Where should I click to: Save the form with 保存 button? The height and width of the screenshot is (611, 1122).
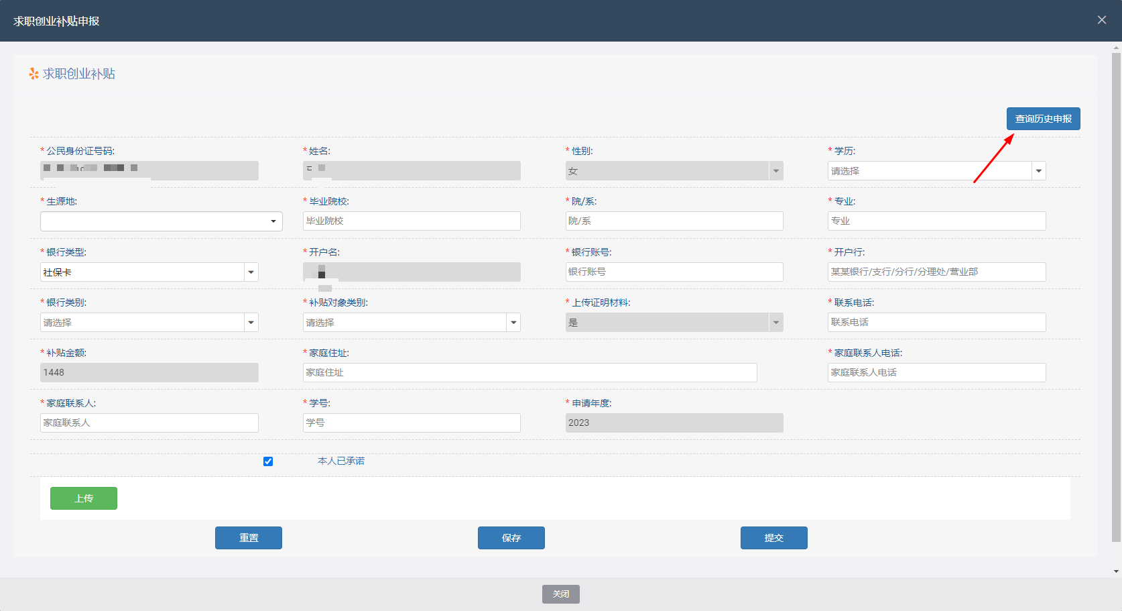tap(511, 538)
